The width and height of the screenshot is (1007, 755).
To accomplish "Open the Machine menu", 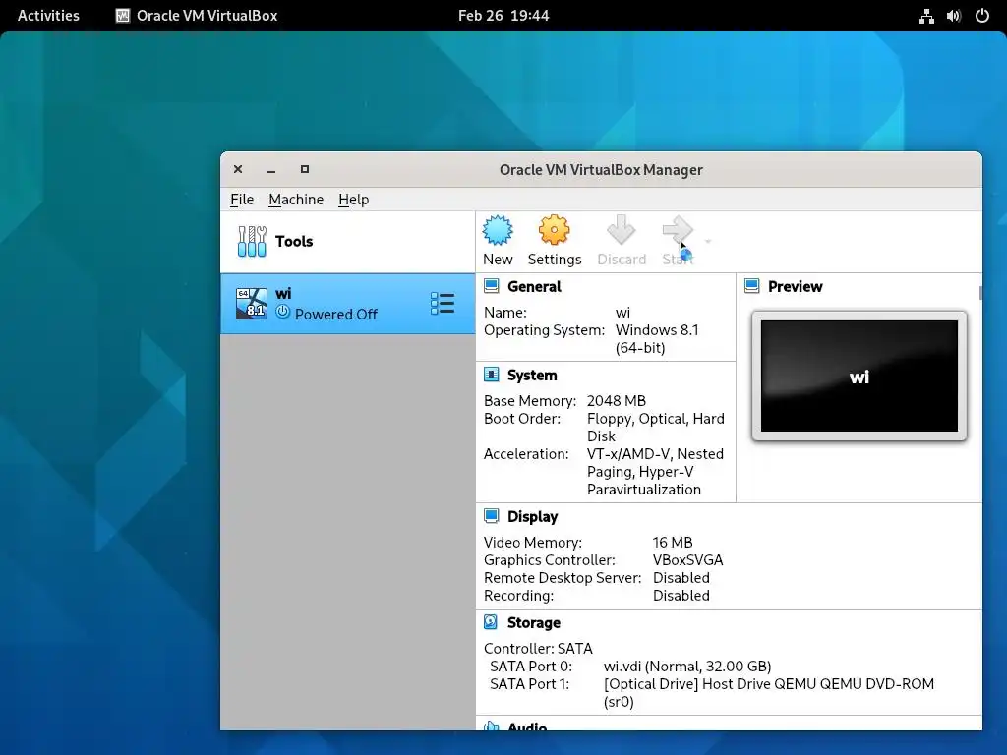I will (x=296, y=199).
